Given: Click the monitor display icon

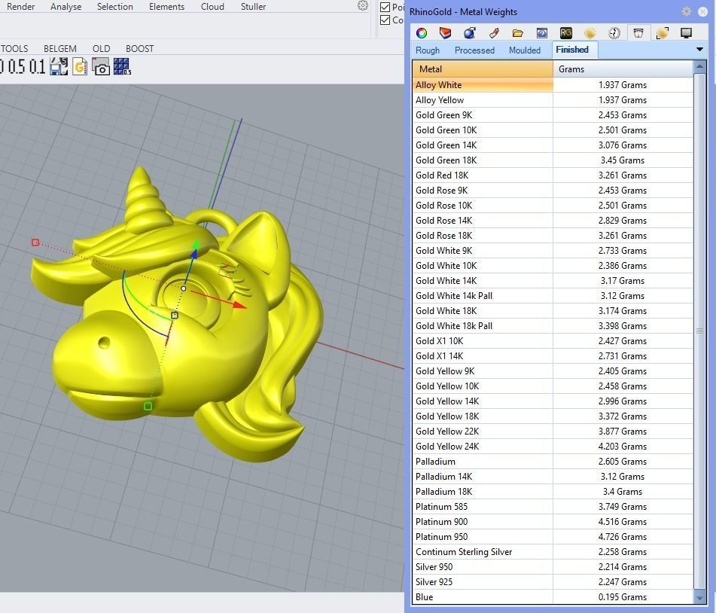Looking at the screenshot, I should [x=686, y=33].
